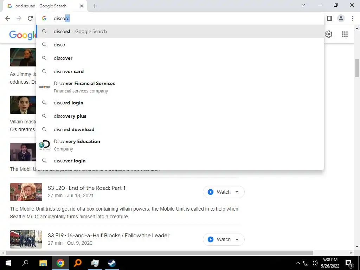Open the Steam icon in the taskbar
This screenshot has height=270, width=360.
point(112,263)
